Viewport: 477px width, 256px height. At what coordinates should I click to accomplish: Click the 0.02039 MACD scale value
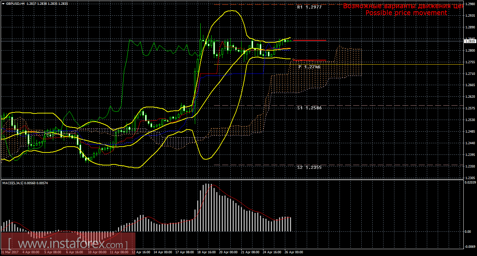tap(470, 183)
